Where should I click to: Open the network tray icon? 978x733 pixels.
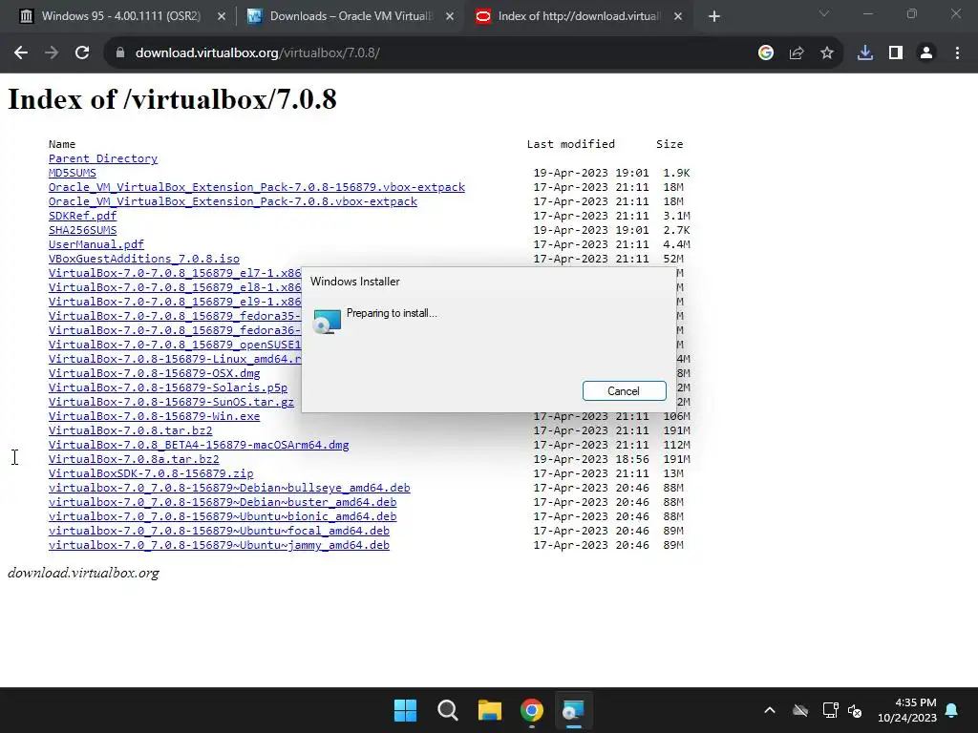click(830, 710)
